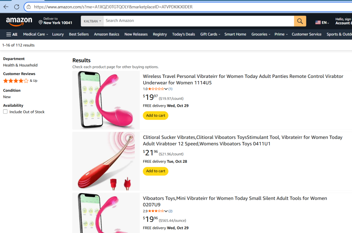Viewport: 352px width, 233px height.
Task: Click the Search Amazon text field
Action: (x=198, y=21)
